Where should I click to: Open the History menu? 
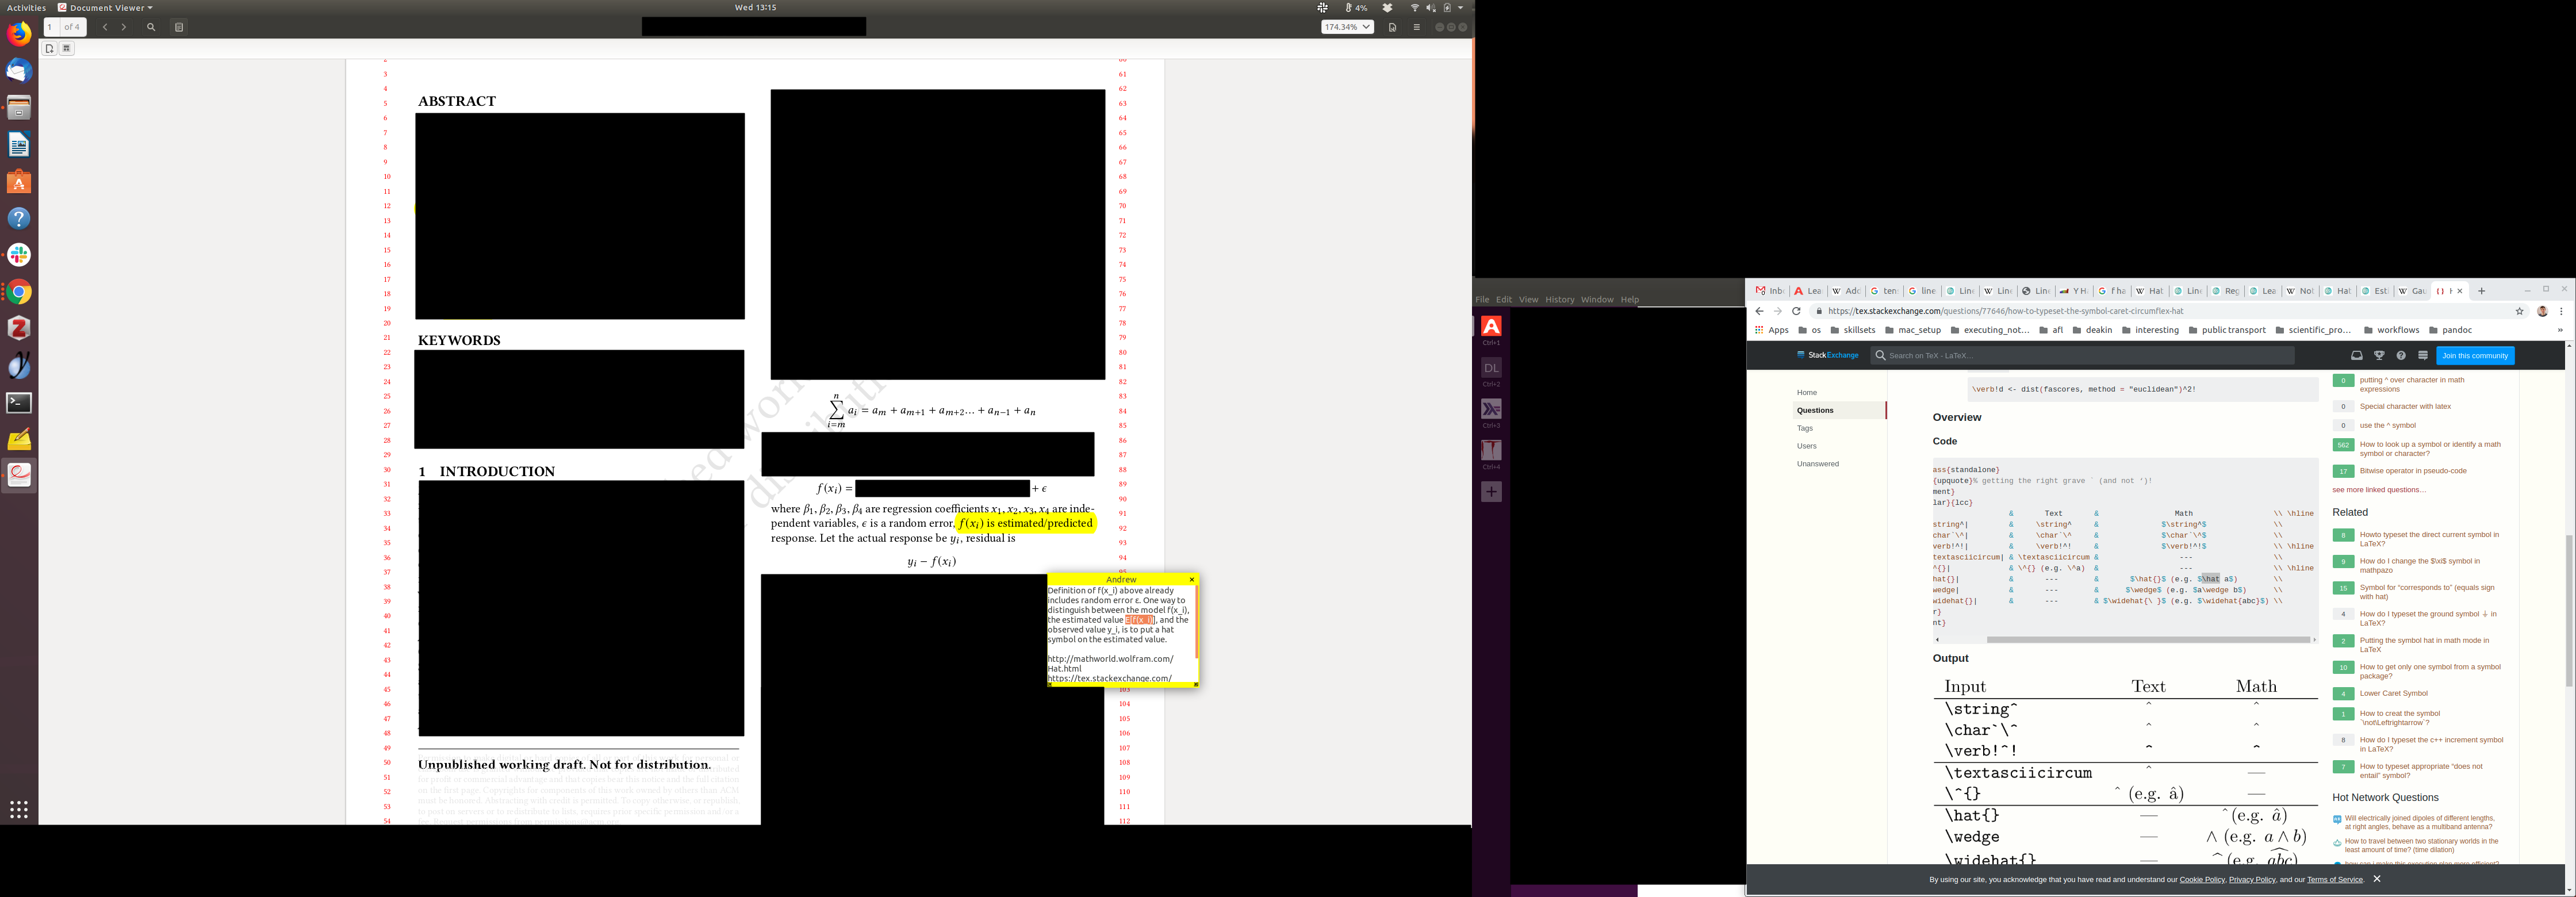tap(1559, 299)
